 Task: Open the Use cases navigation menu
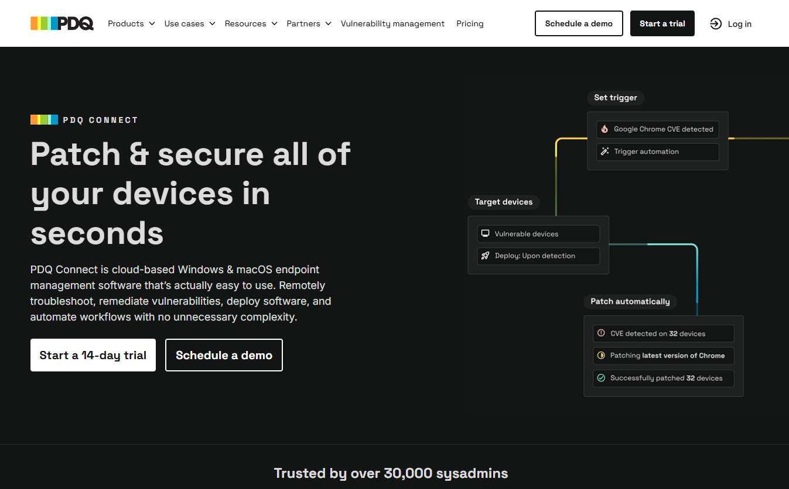pos(190,24)
